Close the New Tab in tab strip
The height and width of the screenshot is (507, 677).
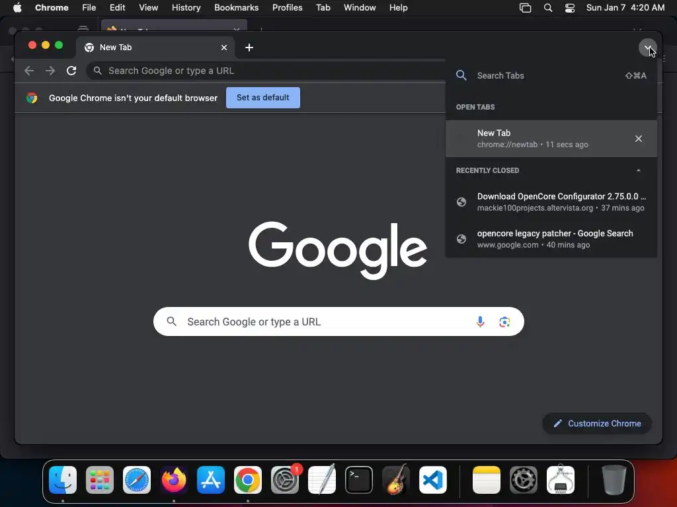coord(224,48)
